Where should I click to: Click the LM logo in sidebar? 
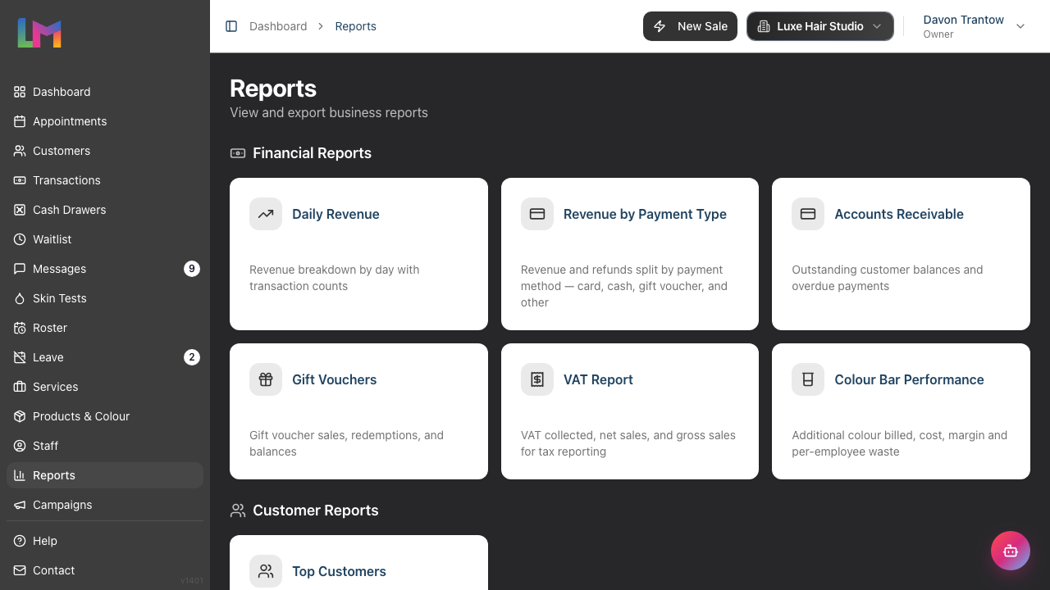(39, 33)
